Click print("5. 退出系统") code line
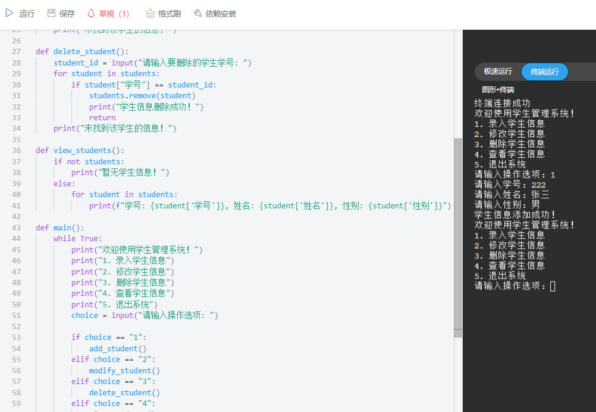This screenshot has height=412, width=596. tap(114, 304)
